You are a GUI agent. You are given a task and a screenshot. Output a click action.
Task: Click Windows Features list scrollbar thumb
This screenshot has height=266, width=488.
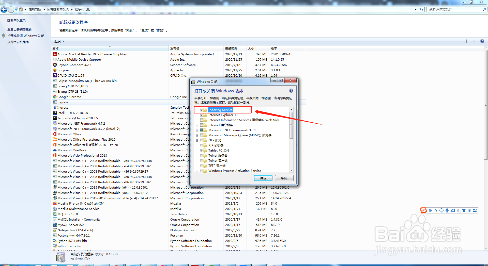(x=292, y=125)
